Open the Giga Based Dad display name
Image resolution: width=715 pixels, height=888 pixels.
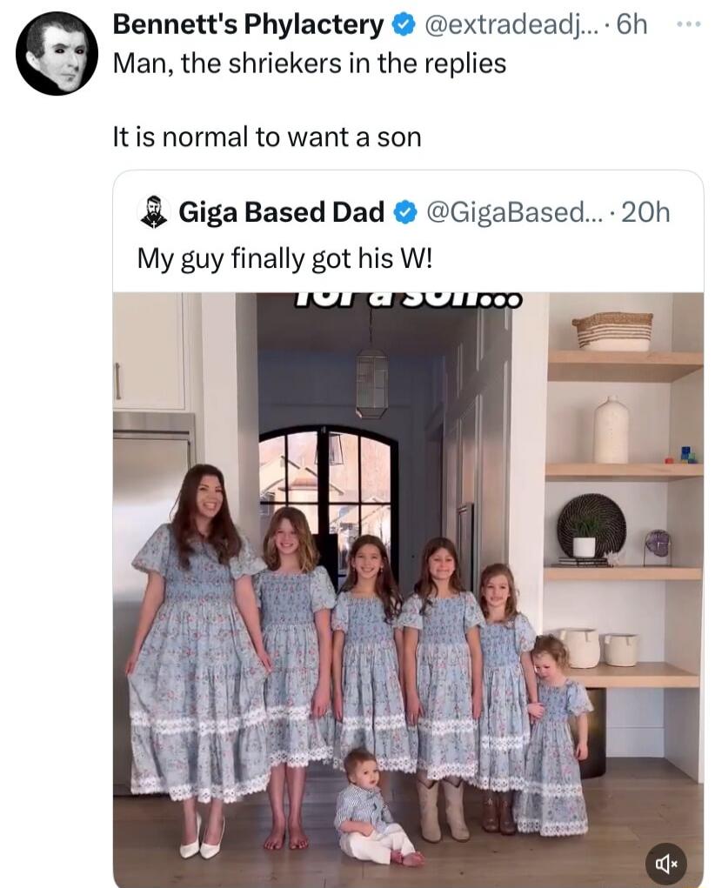[282, 212]
